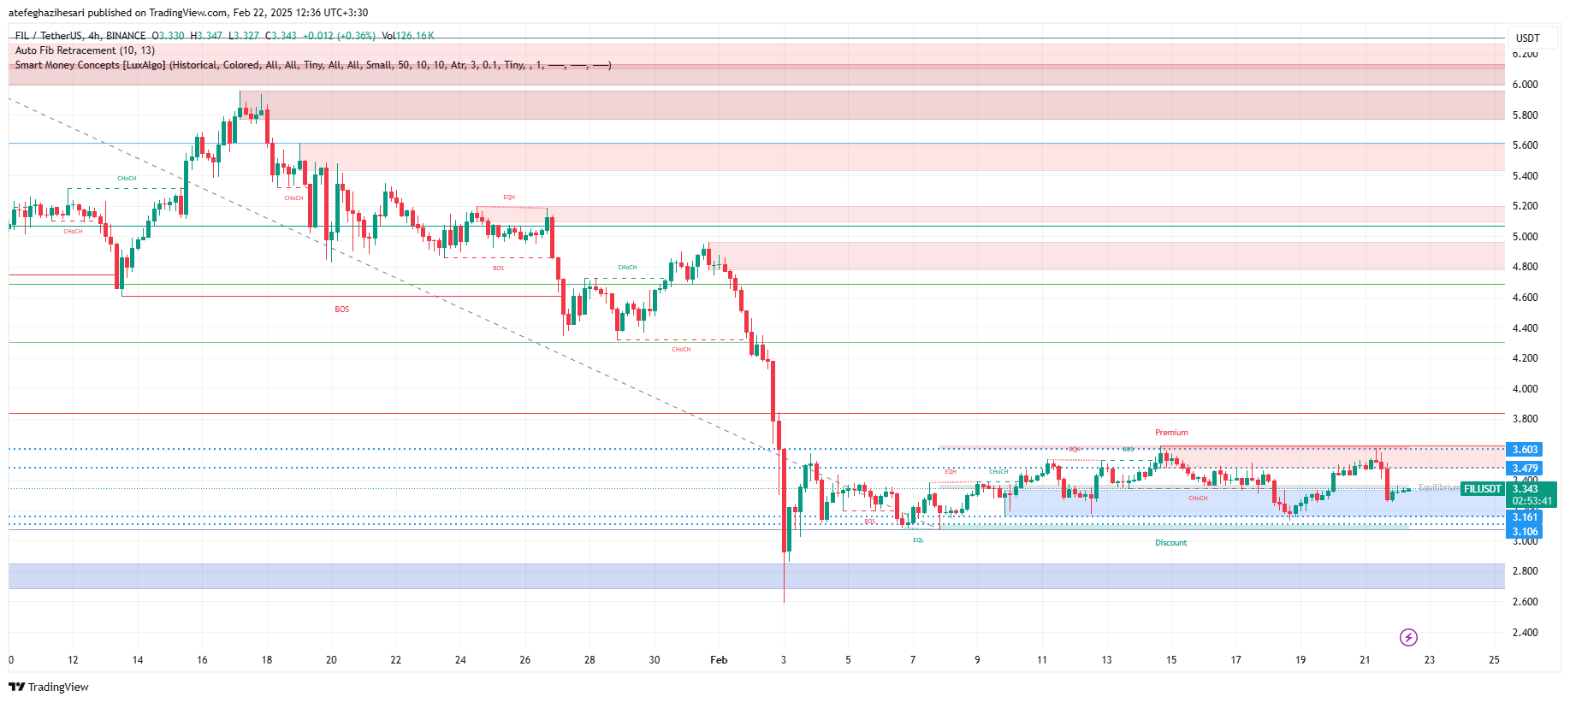This screenshot has width=1570, height=702.
Task: Click the green FILUSDT symbol tag
Action: click(x=1482, y=489)
